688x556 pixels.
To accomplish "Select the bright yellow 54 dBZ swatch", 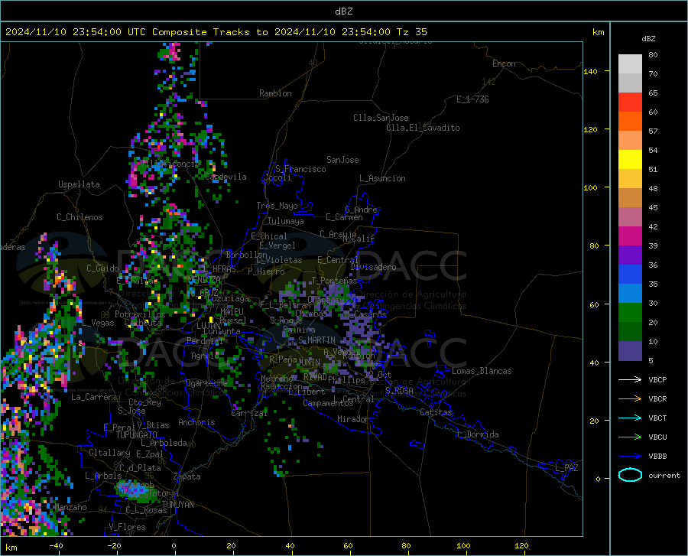I will pyautogui.click(x=630, y=160).
